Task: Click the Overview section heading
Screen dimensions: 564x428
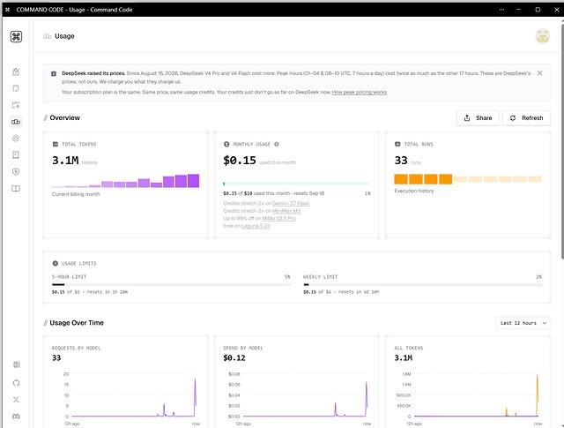Action: (64, 117)
